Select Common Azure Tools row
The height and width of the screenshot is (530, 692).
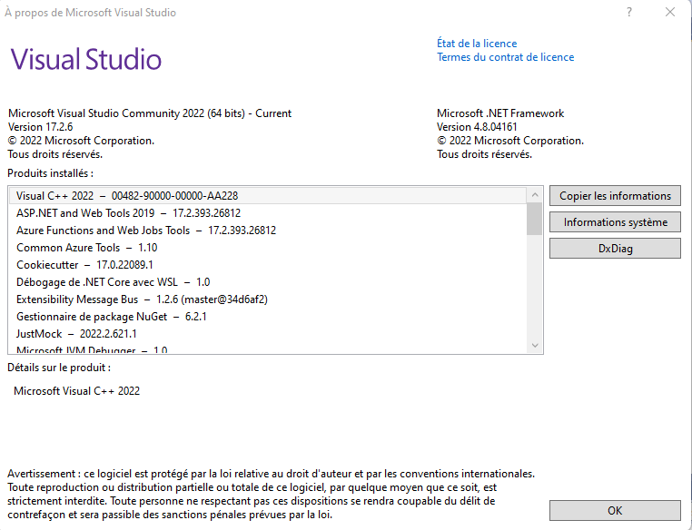tap(267, 248)
